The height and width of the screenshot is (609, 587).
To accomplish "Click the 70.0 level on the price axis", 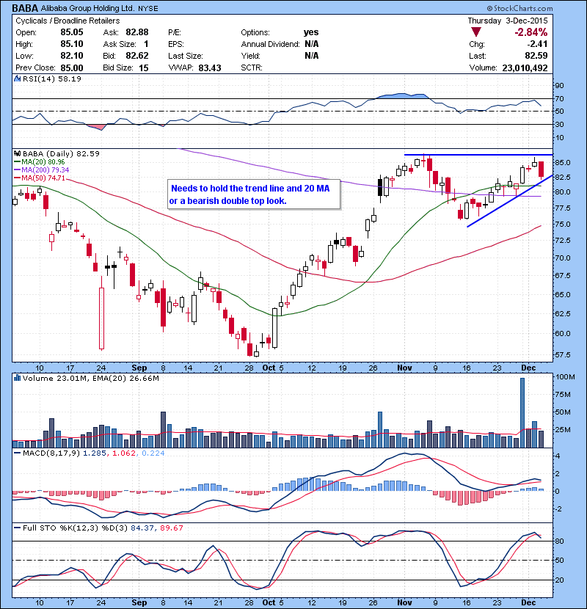I will [x=563, y=258].
